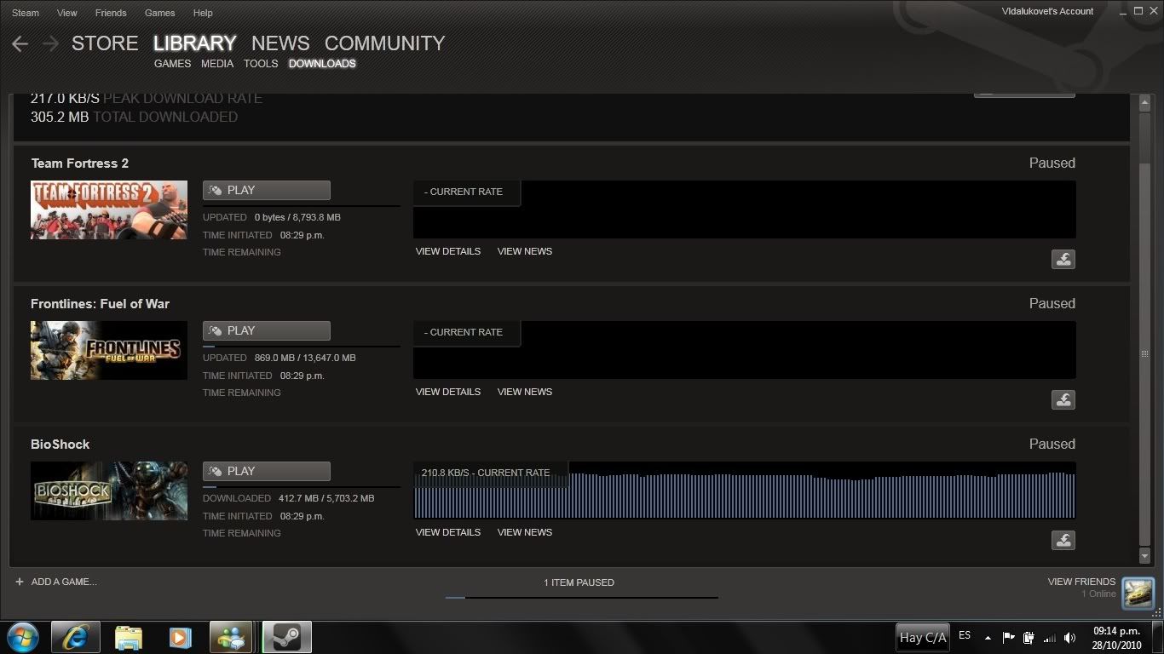Click the plus icon beside ADD A GAME
The height and width of the screenshot is (654, 1164).
point(20,582)
